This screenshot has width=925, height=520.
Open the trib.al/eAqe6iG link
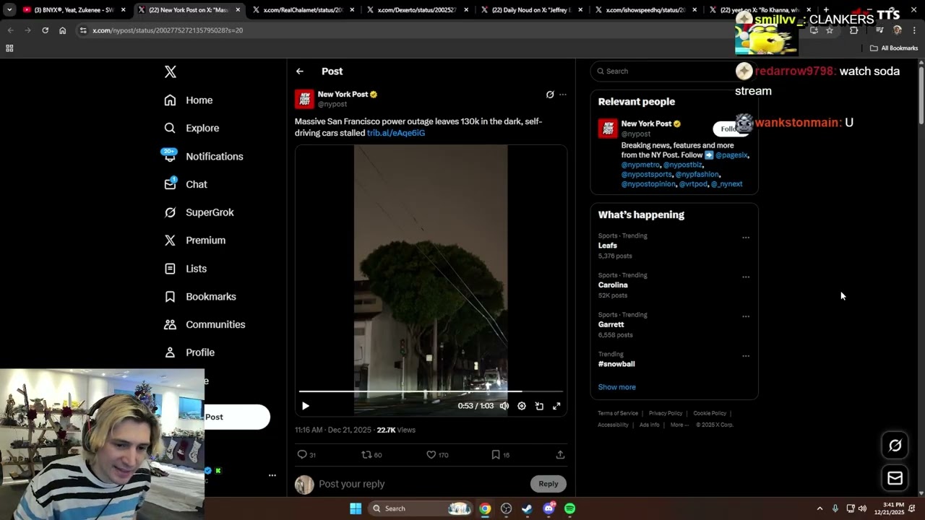click(x=396, y=133)
